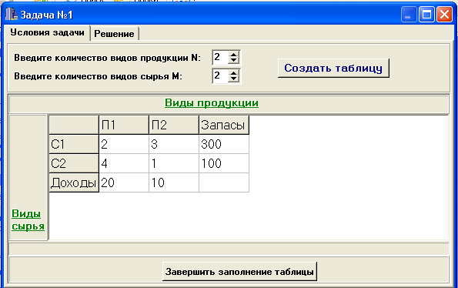Select the С2 row header
This screenshot has height=288, width=458.
point(74,163)
